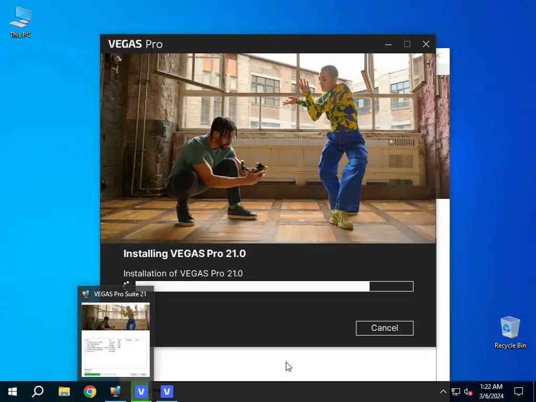This screenshot has width=536, height=402.
Task: Open the Windows Start menu
Action: click(13, 392)
